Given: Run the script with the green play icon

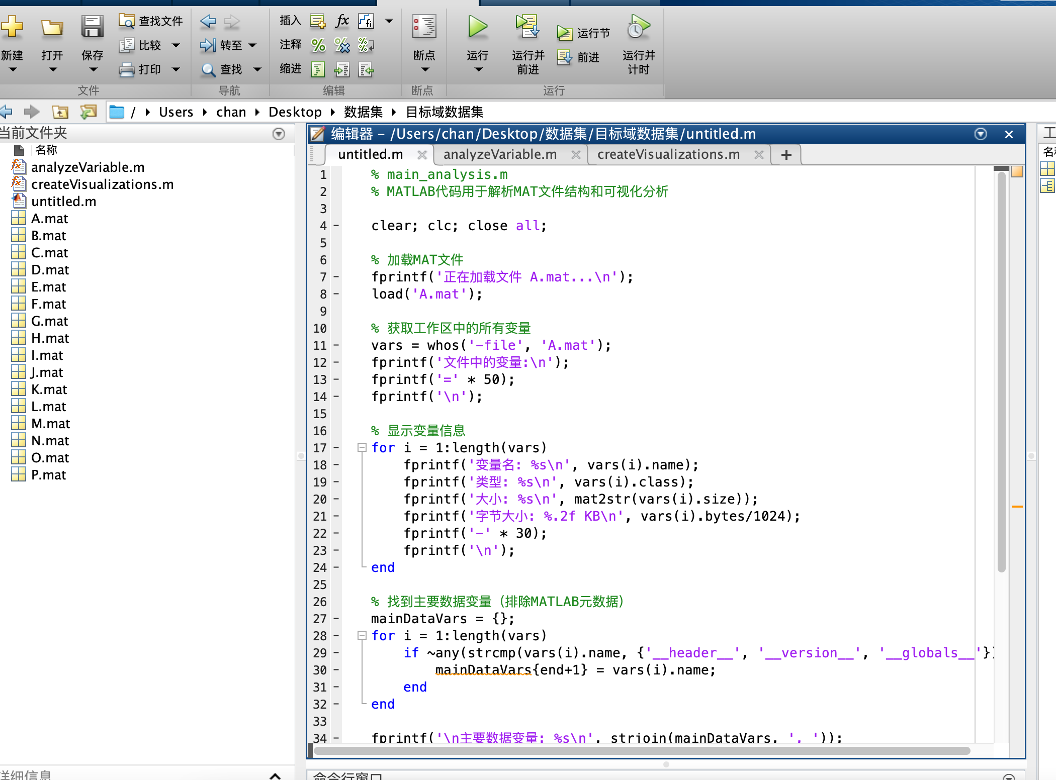Looking at the screenshot, I should (x=477, y=27).
